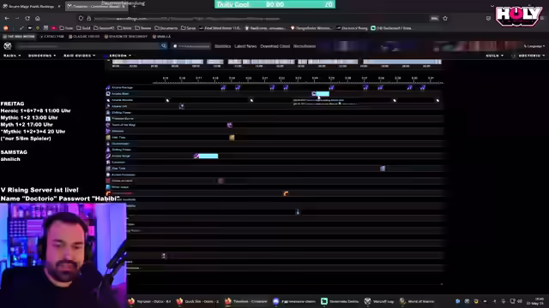
Task: Click the Arcane Blast cast icon on timeline
Action: tap(314, 93)
